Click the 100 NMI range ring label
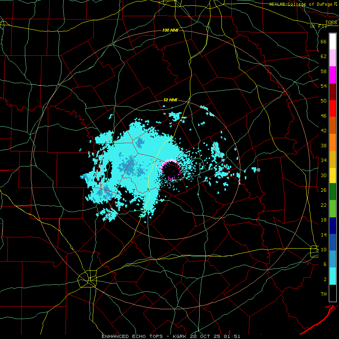Viewport: 339px width, 339px height. pos(170,30)
